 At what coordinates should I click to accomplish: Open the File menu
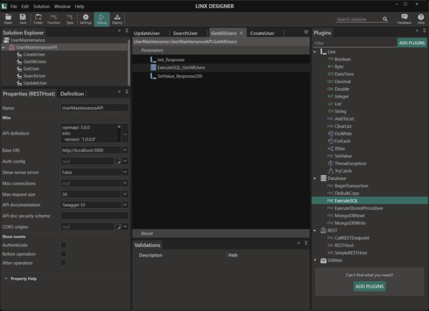pos(14,6)
